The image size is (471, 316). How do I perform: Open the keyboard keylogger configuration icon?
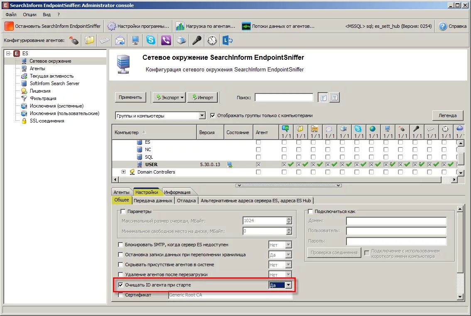tap(105, 40)
